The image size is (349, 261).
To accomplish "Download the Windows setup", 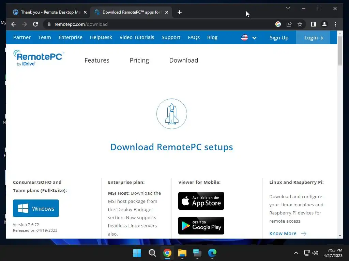I will [36, 208].
